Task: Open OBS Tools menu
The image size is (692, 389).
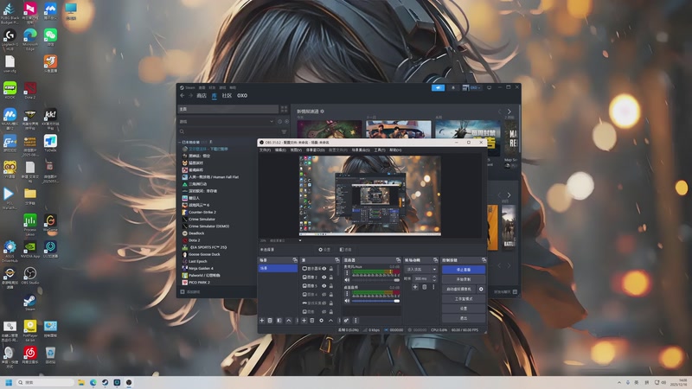Action: coord(380,150)
